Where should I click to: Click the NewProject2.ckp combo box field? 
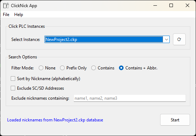click(107, 40)
